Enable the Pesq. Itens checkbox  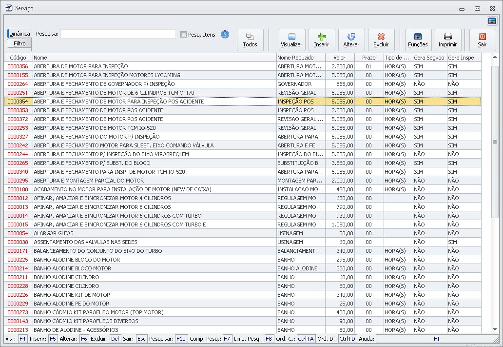pyautogui.click(x=184, y=35)
